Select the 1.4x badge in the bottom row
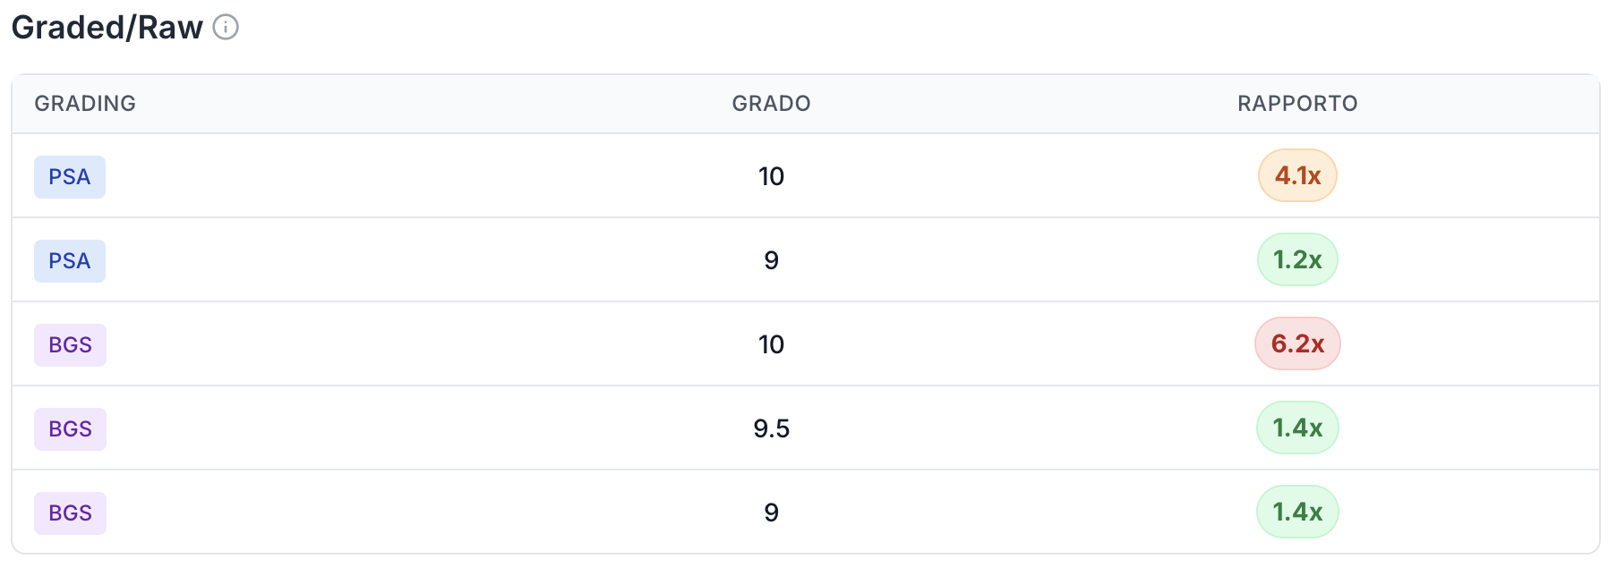 1296,511
